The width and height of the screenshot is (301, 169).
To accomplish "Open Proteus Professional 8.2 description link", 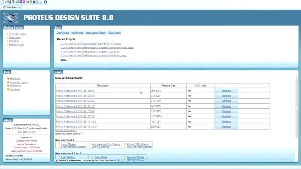I will click(75, 116).
